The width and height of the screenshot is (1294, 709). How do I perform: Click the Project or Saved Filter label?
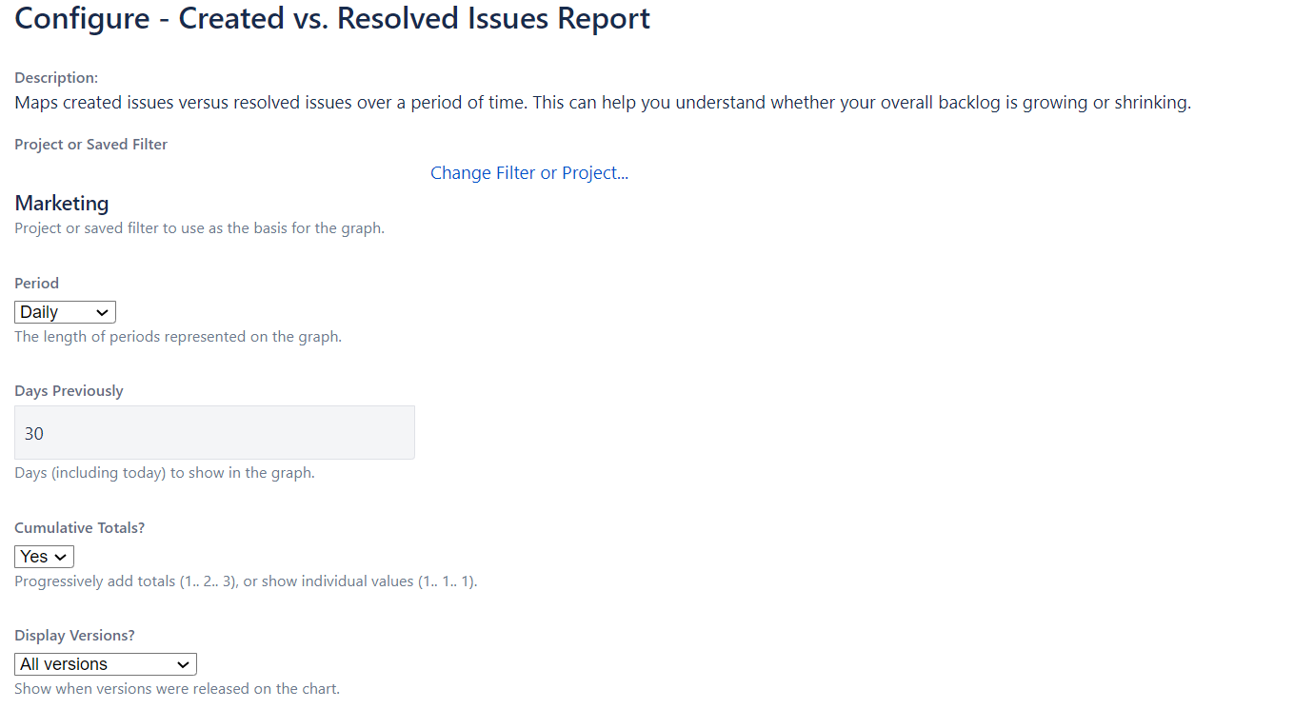coord(90,144)
